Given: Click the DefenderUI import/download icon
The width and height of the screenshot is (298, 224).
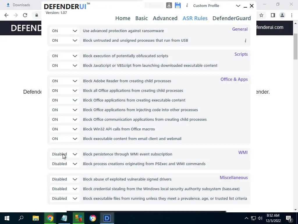Looking at the screenshot, I should pyautogui.click(x=169, y=6).
